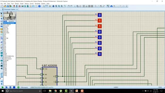Open the System menu

[43, 4]
